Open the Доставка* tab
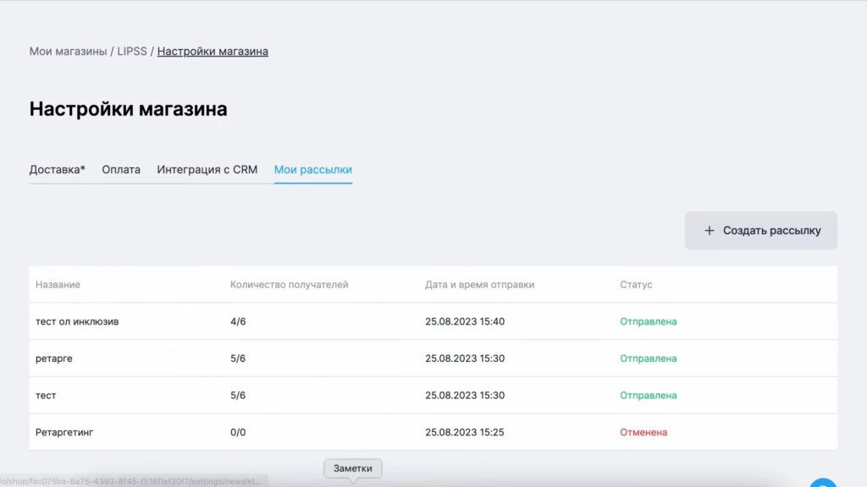 (x=57, y=169)
